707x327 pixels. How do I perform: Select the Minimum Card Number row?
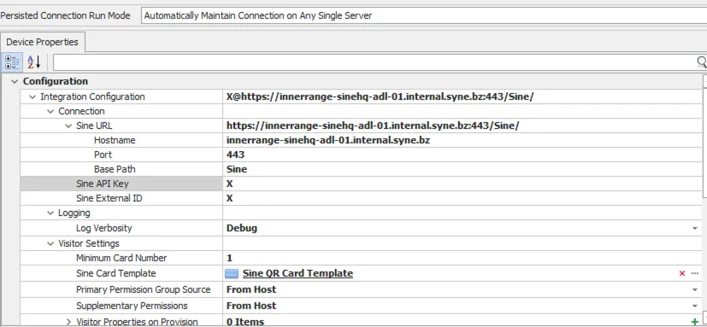361,258
